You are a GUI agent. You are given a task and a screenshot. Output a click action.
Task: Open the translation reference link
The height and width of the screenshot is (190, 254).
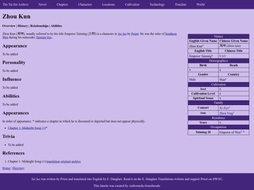click(53, 161)
